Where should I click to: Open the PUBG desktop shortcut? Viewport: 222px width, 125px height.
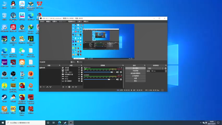tap(13, 87)
